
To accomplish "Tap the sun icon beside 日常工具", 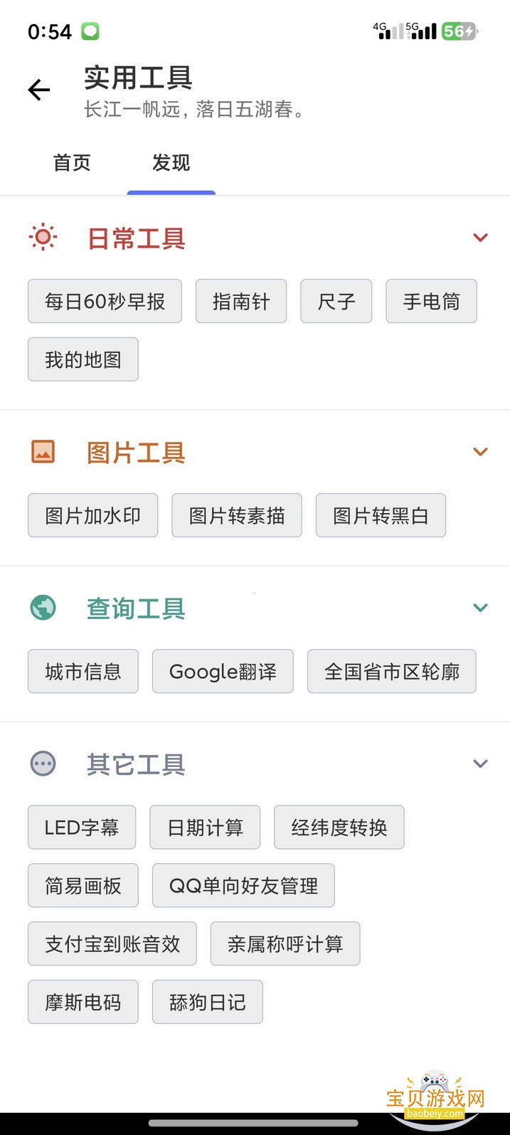I will pos(43,238).
